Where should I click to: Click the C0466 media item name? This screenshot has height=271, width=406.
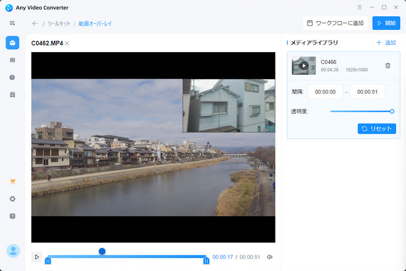click(x=329, y=62)
